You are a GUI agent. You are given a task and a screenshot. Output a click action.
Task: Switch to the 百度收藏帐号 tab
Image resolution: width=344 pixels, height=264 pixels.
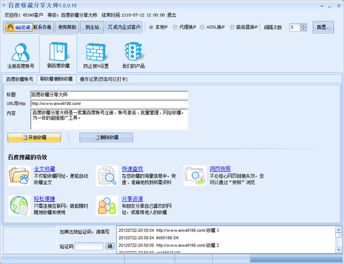(x=19, y=79)
